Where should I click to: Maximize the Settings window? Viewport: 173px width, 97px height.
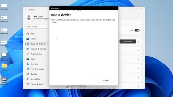point(136,9)
